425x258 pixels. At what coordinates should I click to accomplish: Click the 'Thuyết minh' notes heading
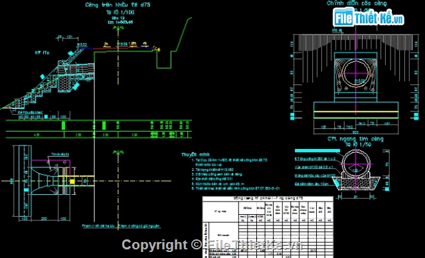195,154
